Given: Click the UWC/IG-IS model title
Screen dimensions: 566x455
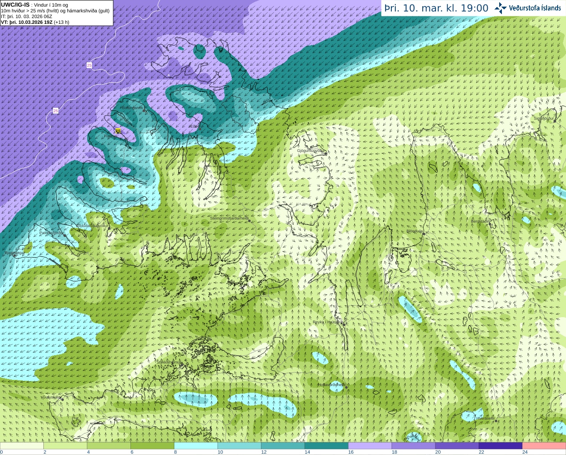Looking at the screenshot, I should [15, 5].
